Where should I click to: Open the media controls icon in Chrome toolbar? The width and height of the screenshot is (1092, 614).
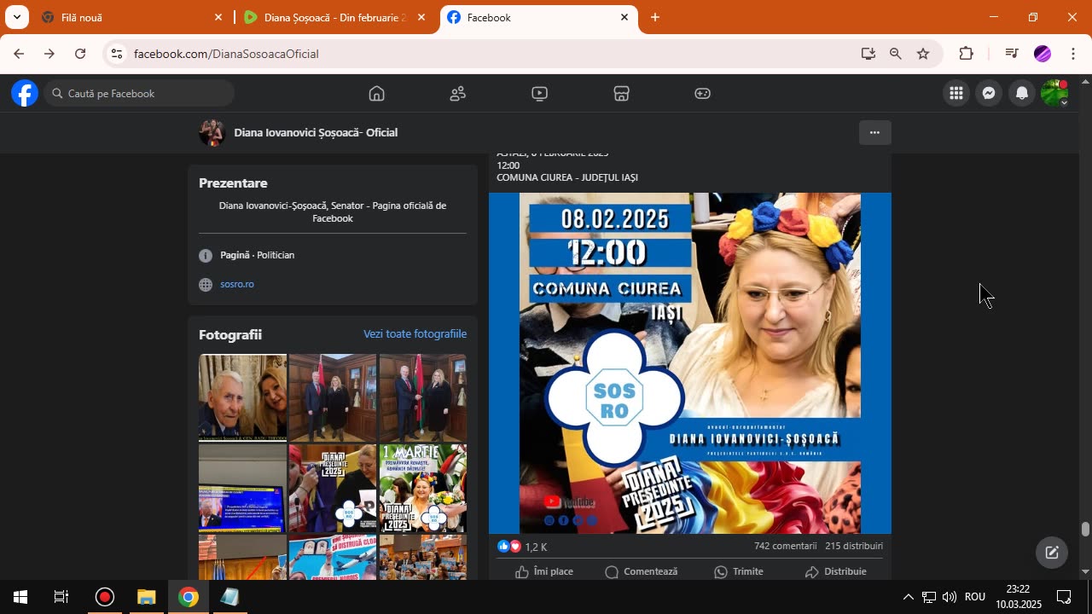tap(1012, 54)
